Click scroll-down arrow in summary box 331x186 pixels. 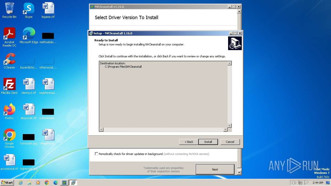[229, 126]
